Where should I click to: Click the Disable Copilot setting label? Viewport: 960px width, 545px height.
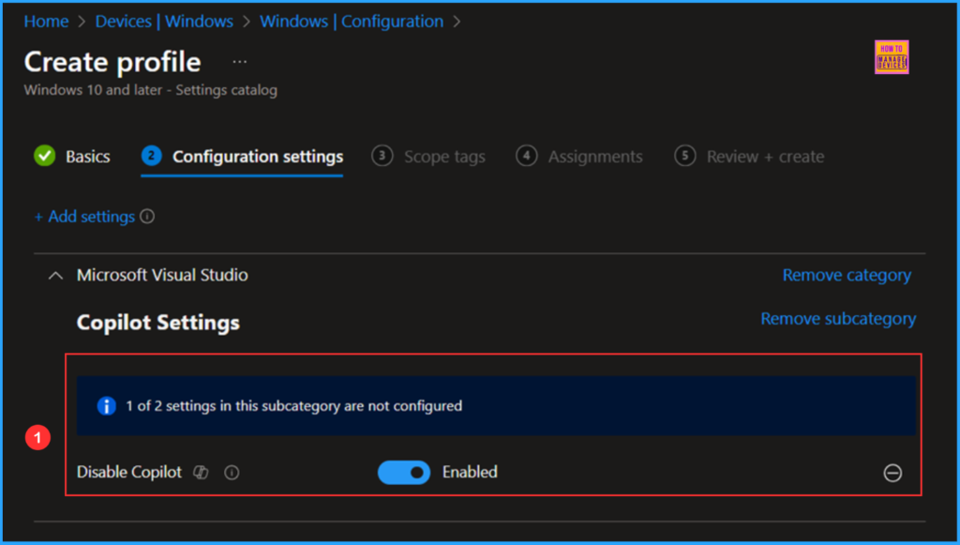129,472
